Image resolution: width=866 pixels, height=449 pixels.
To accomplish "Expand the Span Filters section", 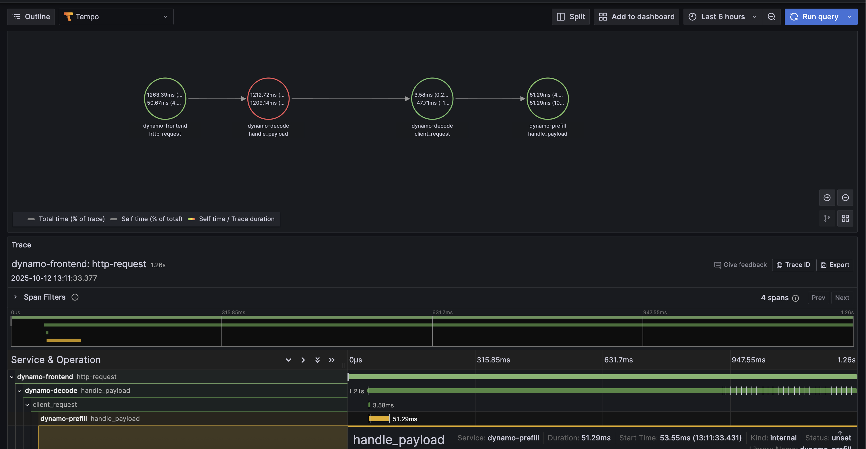I will point(15,297).
